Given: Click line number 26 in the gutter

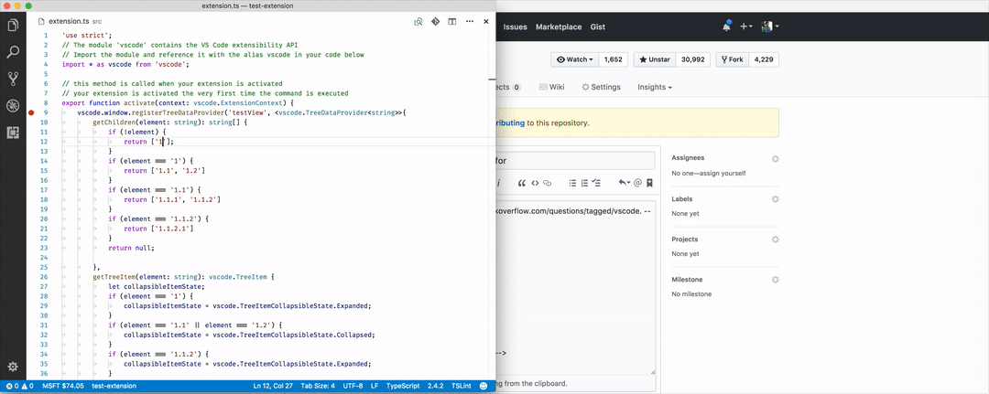Looking at the screenshot, I should click(44, 277).
